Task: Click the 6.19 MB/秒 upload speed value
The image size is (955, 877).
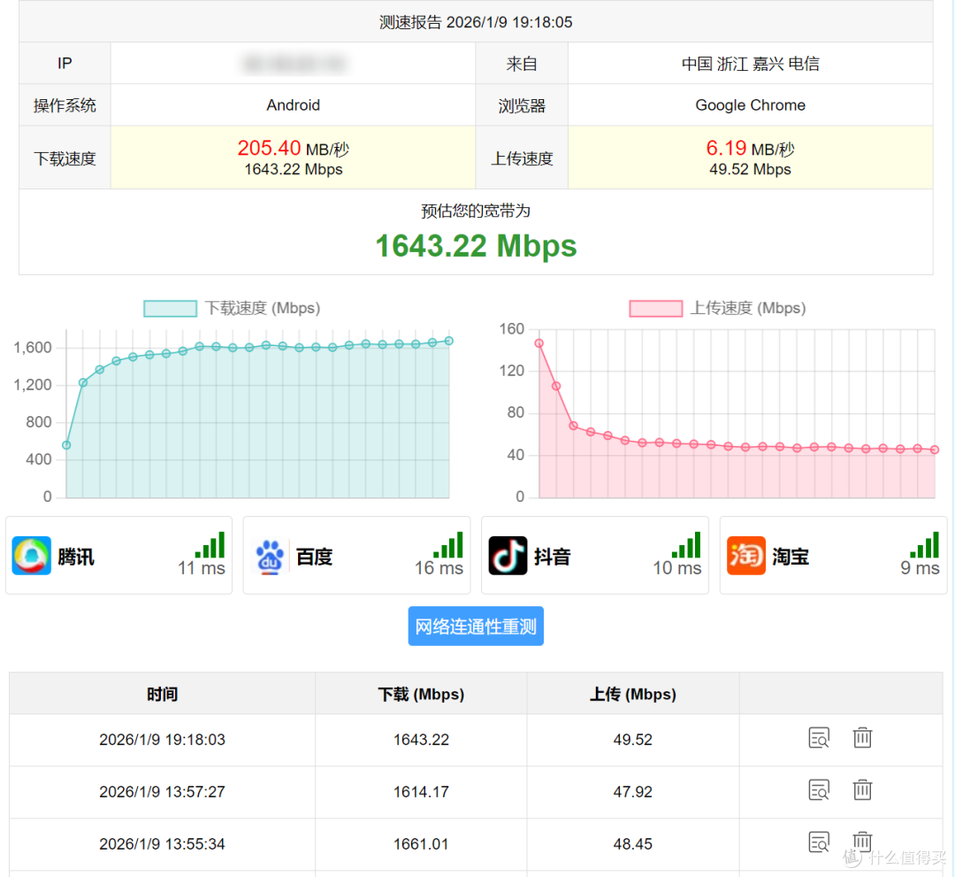Action: click(751, 148)
